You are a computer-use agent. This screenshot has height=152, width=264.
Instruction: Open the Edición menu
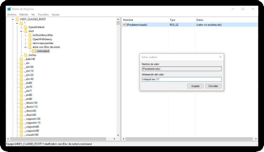[x=24, y=15]
